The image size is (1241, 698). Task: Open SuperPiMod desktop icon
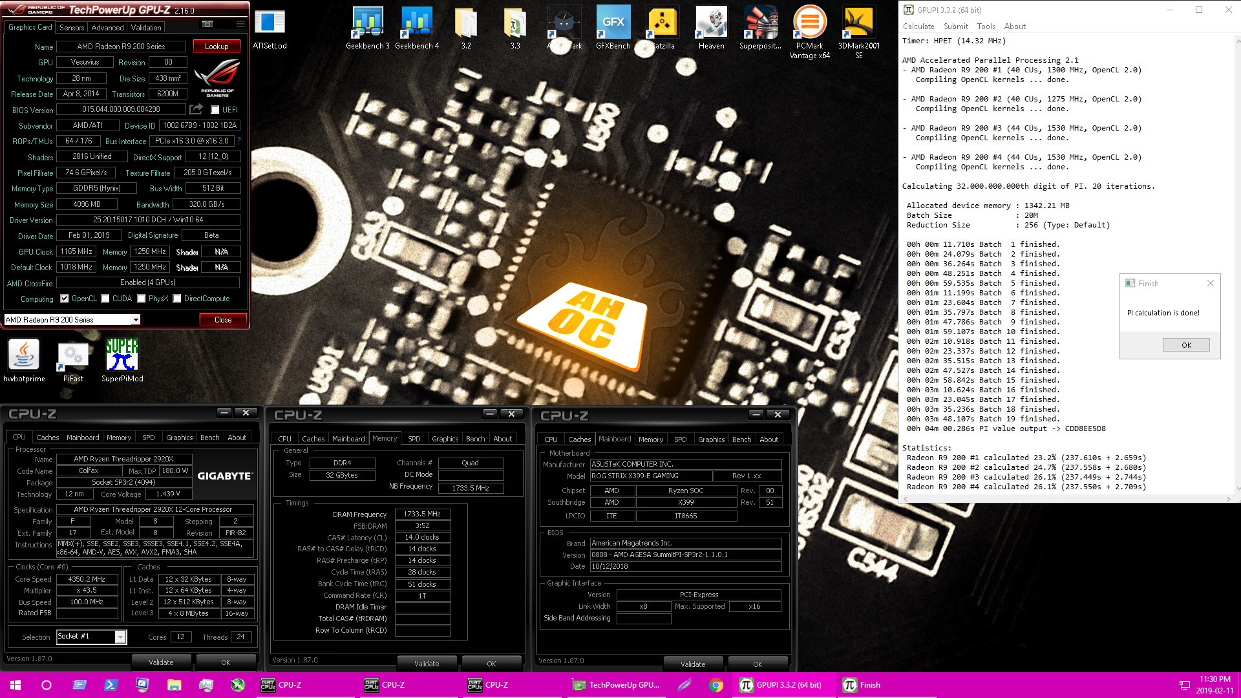pyautogui.click(x=122, y=361)
